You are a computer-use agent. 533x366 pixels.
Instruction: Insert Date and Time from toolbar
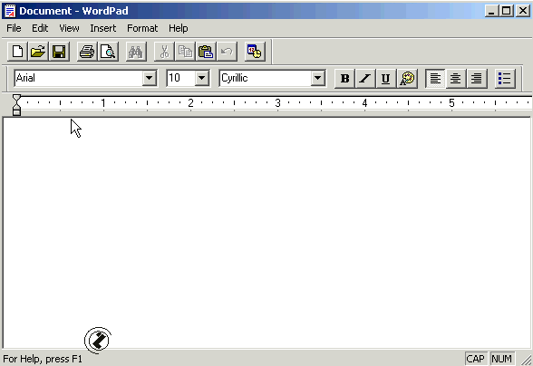pyautogui.click(x=255, y=52)
